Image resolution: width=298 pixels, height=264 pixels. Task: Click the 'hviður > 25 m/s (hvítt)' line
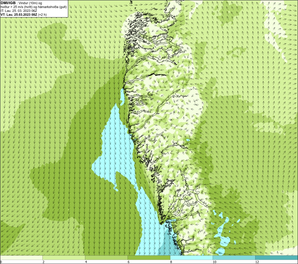(x=34, y=7)
